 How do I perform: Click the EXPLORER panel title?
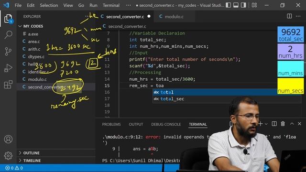pos(32,17)
